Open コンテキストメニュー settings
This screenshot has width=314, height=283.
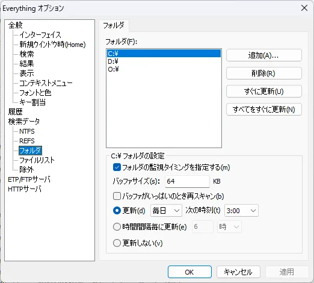tap(46, 83)
